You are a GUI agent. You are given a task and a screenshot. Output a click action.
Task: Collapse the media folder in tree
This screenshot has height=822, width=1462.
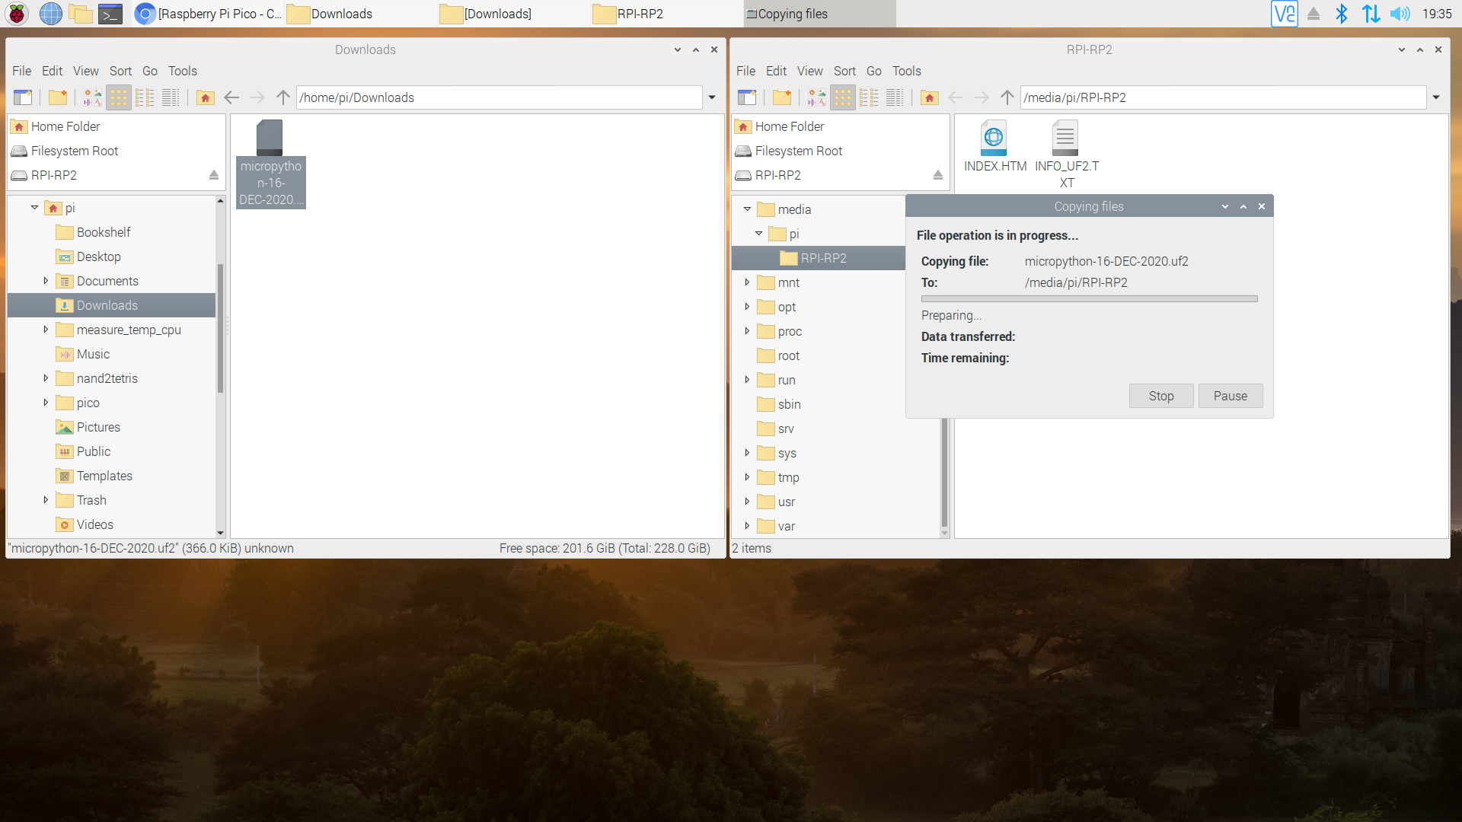[x=747, y=209]
